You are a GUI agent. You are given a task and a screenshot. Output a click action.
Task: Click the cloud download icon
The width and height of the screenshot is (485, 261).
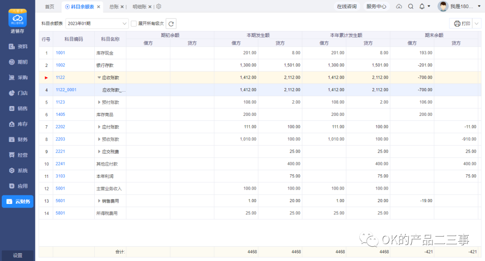pos(399,6)
